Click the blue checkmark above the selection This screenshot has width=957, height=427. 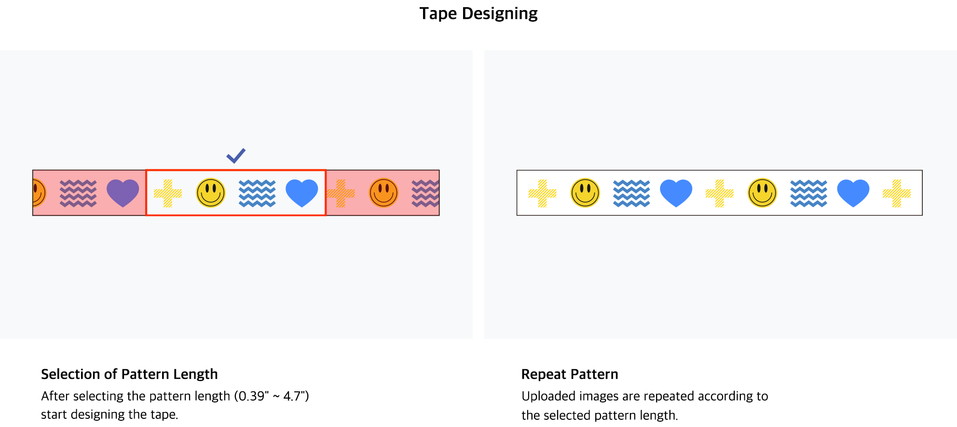click(x=236, y=155)
